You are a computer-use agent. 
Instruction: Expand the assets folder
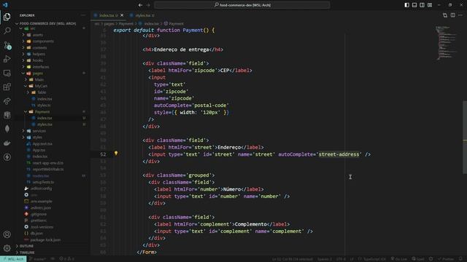click(37, 35)
